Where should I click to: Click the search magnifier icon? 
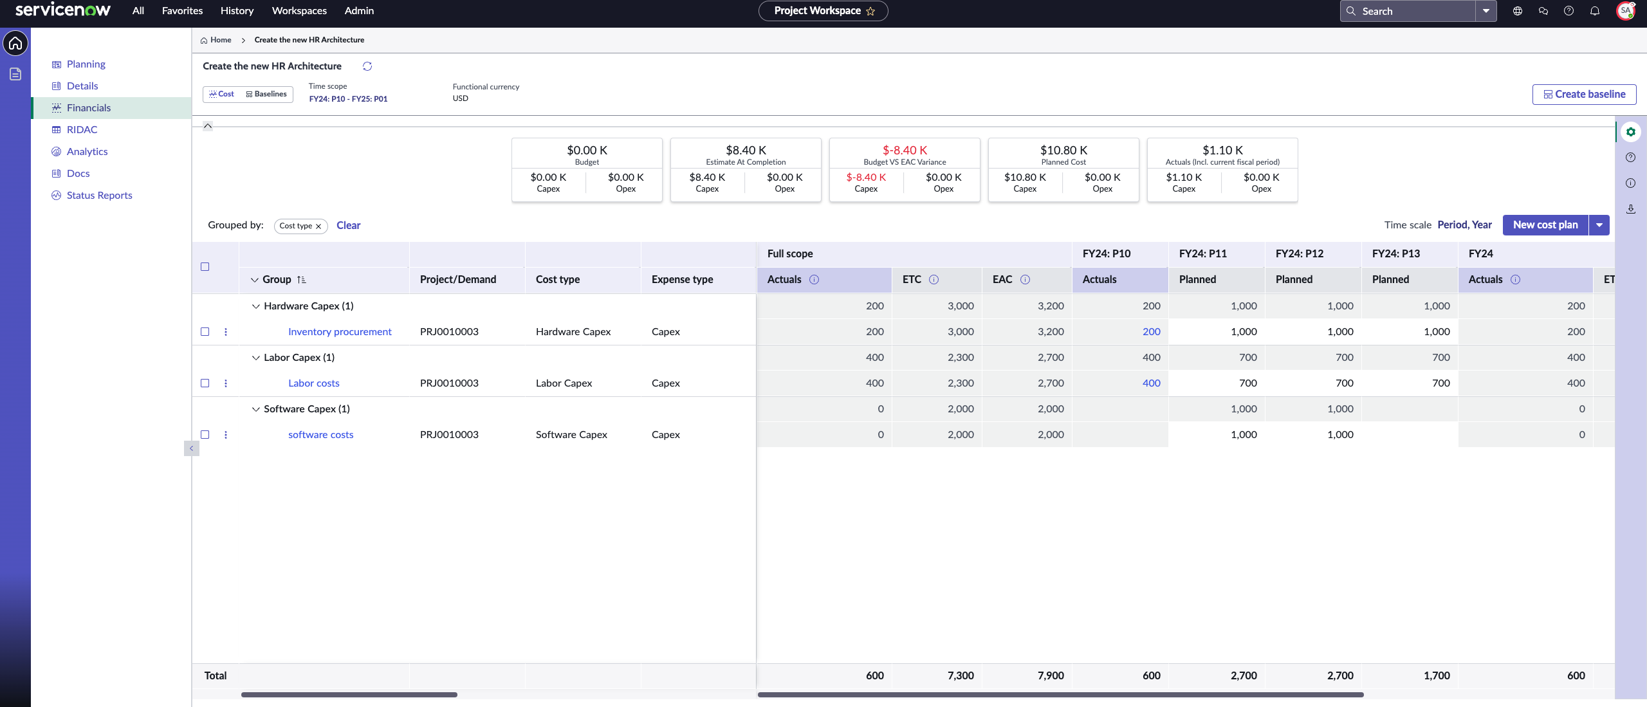coord(1351,11)
